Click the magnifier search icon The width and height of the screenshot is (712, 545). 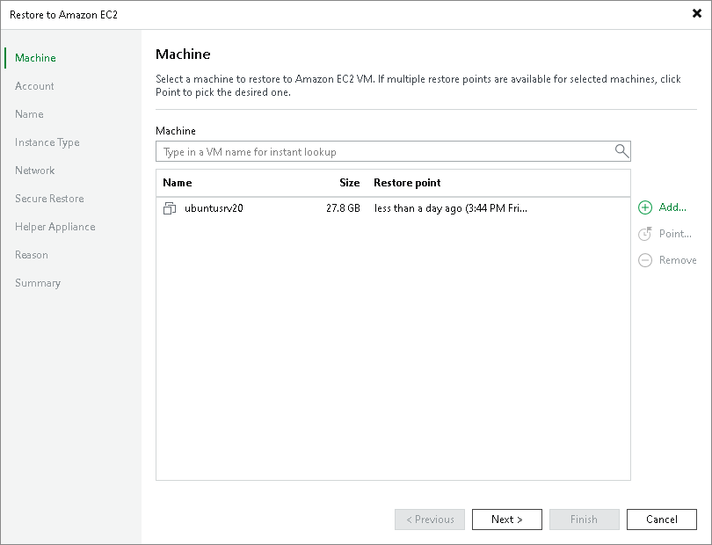[621, 151]
